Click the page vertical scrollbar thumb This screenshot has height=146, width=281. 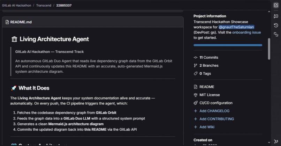[x=269, y=49]
